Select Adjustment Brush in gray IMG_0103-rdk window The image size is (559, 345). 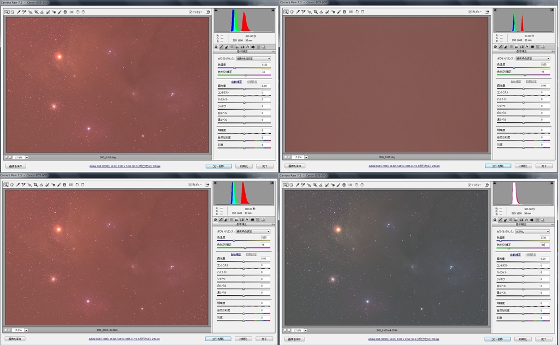point(338,185)
